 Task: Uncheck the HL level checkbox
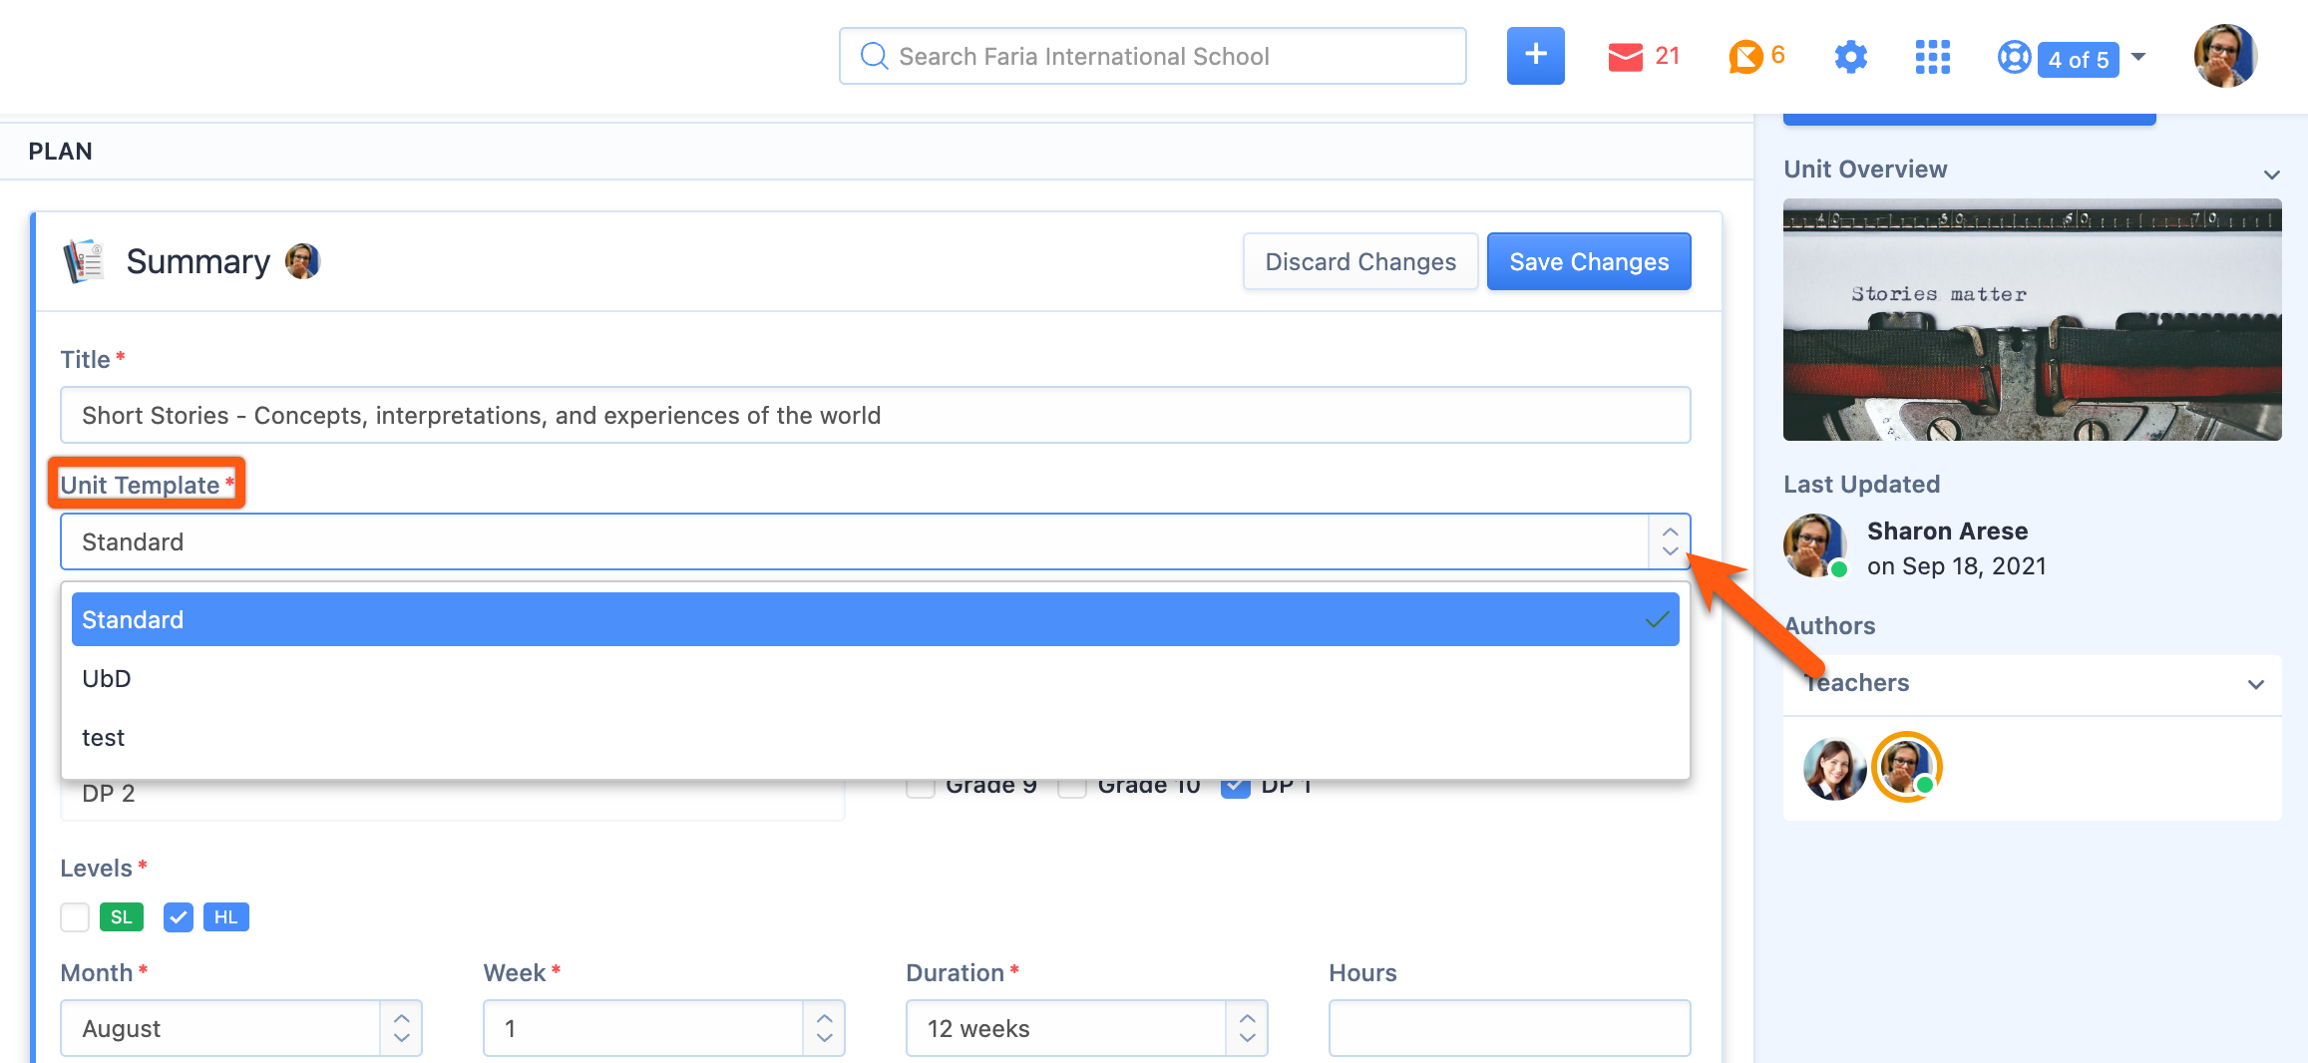click(179, 917)
